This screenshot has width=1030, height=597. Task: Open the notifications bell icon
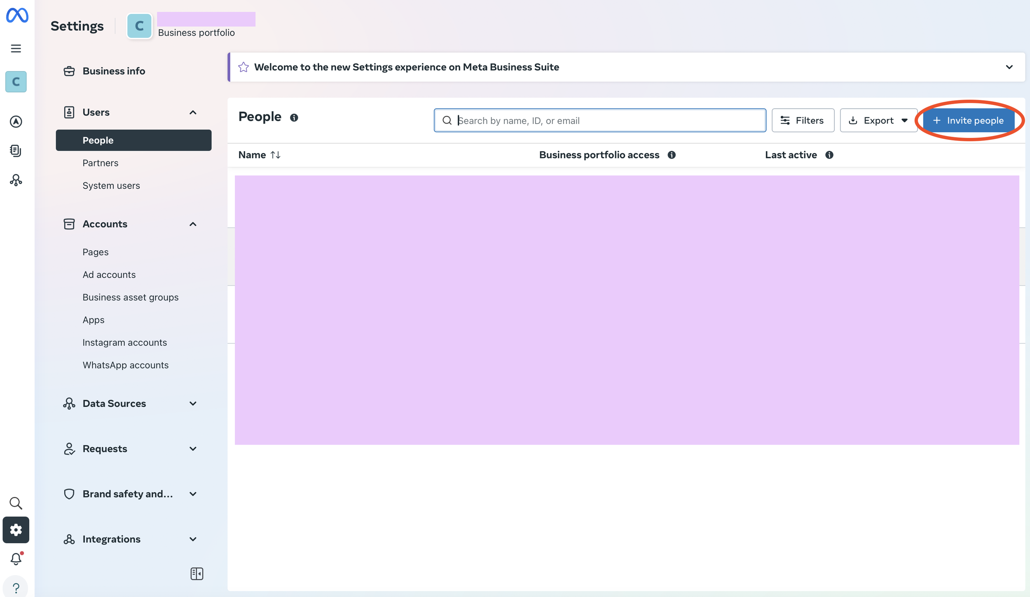click(x=16, y=559)
